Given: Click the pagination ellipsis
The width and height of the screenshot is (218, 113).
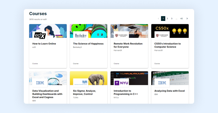Looking at the screenshot, I should point(176,19).
